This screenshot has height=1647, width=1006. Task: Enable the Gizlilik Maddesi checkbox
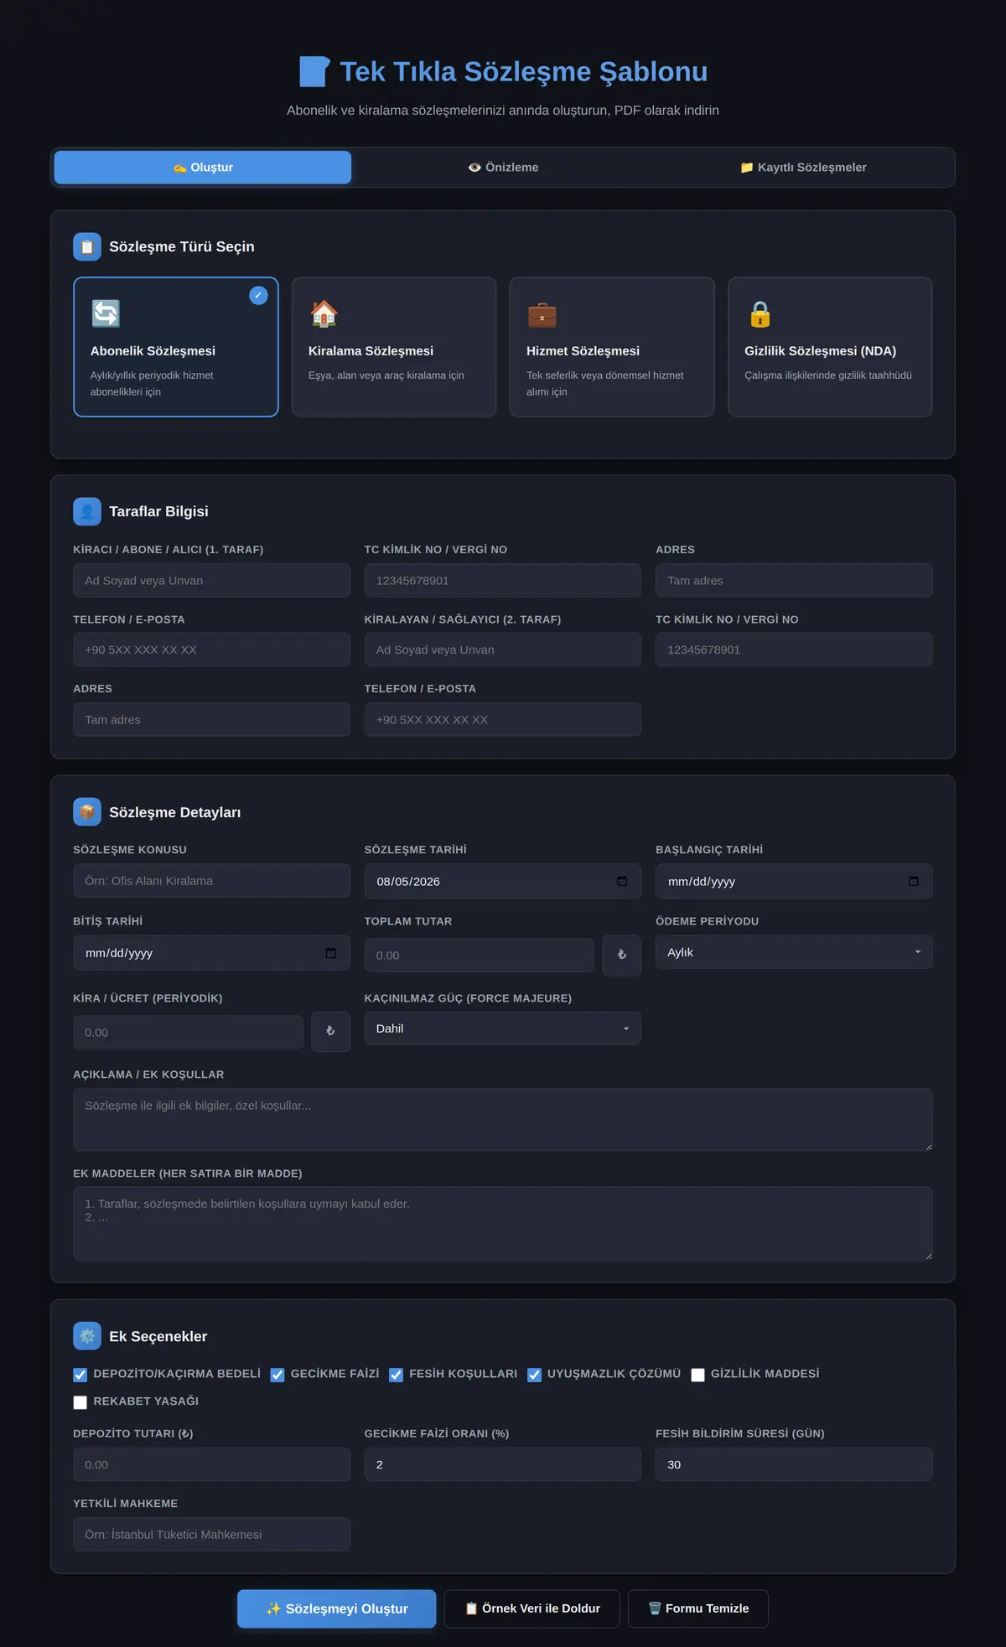(697, 1375)
